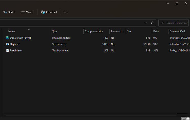Sort by the Size column header
The image size is (190, 120).
point(129,31)
